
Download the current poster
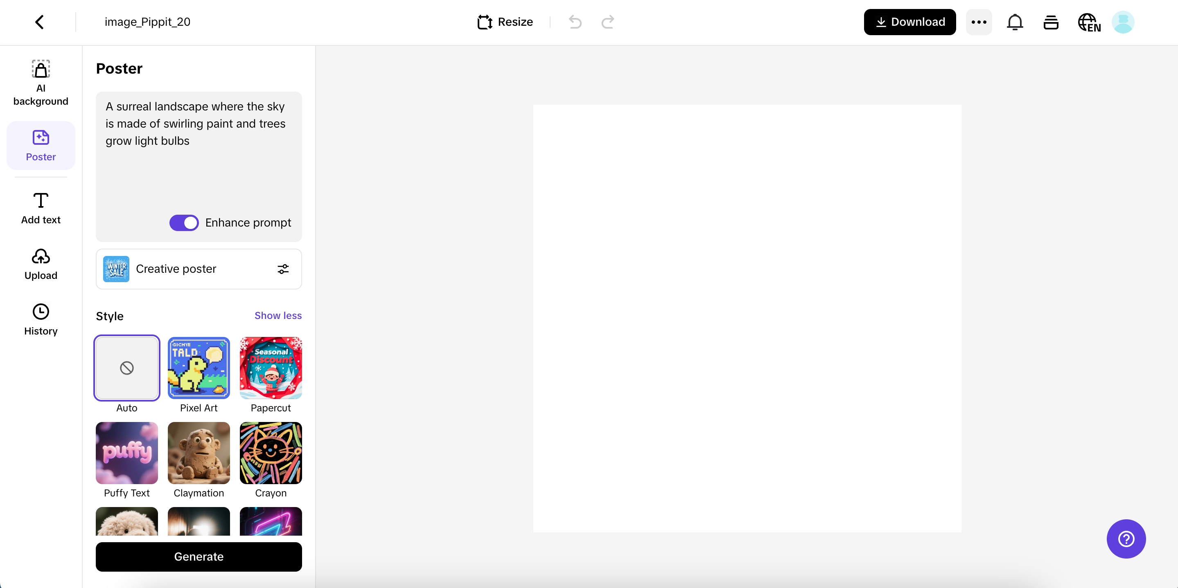(909, 22)
